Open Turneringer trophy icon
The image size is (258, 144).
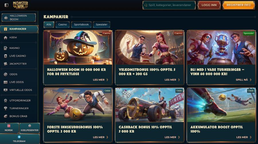click(6, 108)
